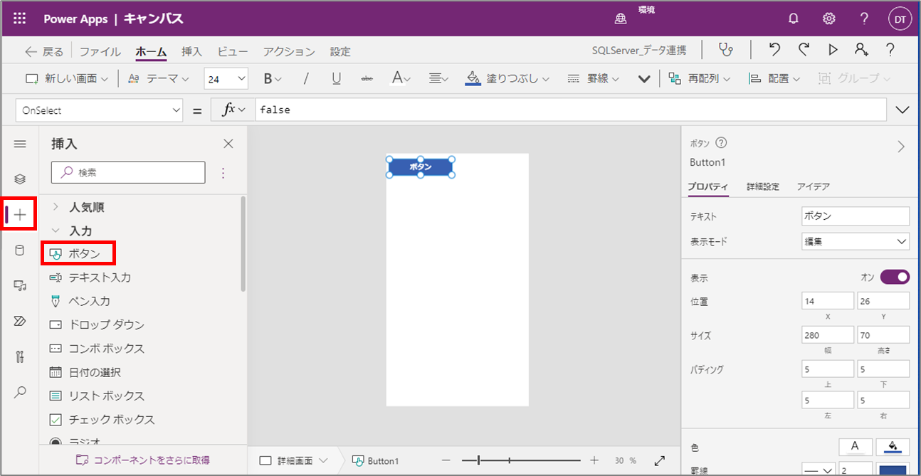This screenshot has height=476, width=921.
Task: Fit canvas to window expand icon
Action: click(659, 460)
